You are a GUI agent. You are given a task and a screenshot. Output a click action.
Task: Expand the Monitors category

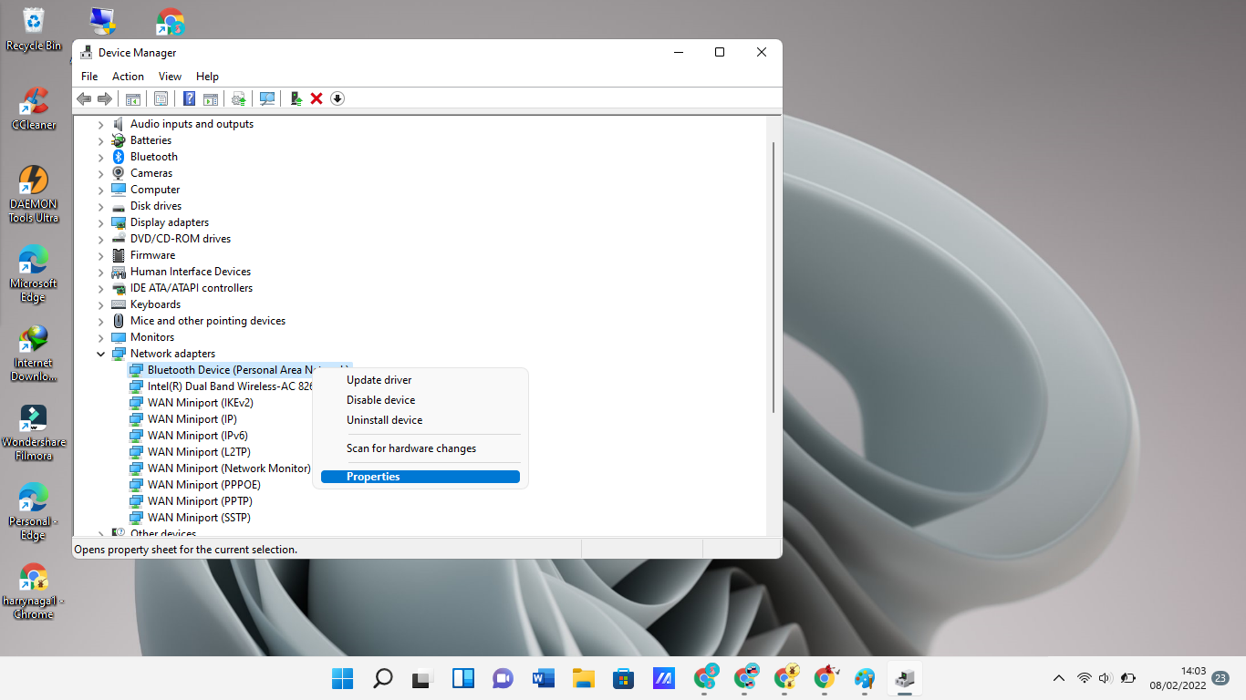(x=101, y=337)
